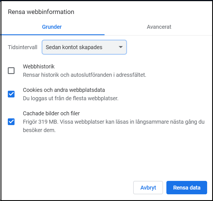Click the empty area left of Avbryt
Image resolution: width=213 pixels, height=201 pixels.
click(70, 188)
